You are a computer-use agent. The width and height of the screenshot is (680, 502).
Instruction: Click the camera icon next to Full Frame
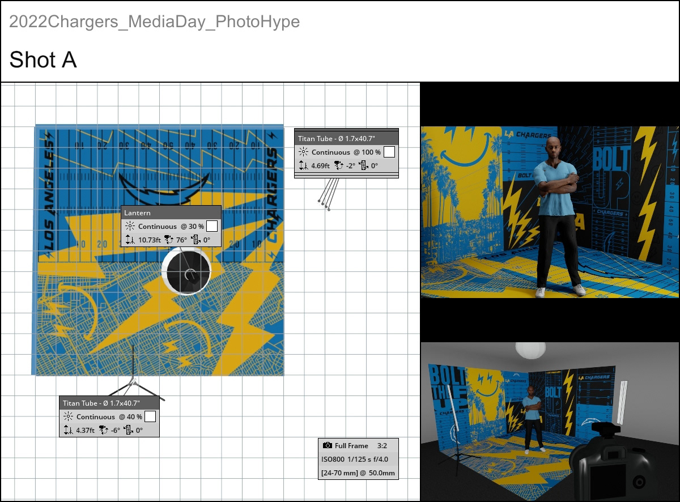(327, 445)
